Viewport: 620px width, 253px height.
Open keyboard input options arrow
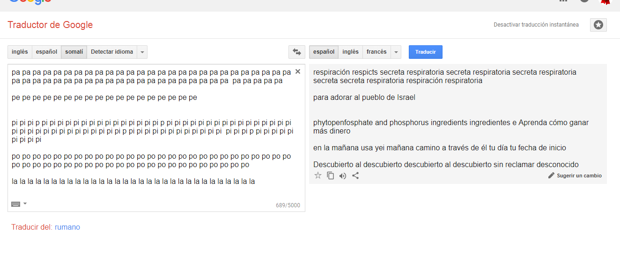coord(25,204)
